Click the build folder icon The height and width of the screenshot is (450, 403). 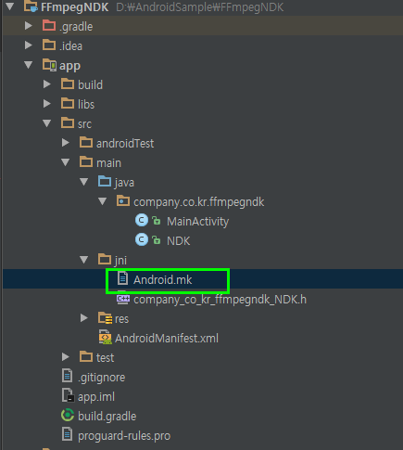(x=68, y=84)
